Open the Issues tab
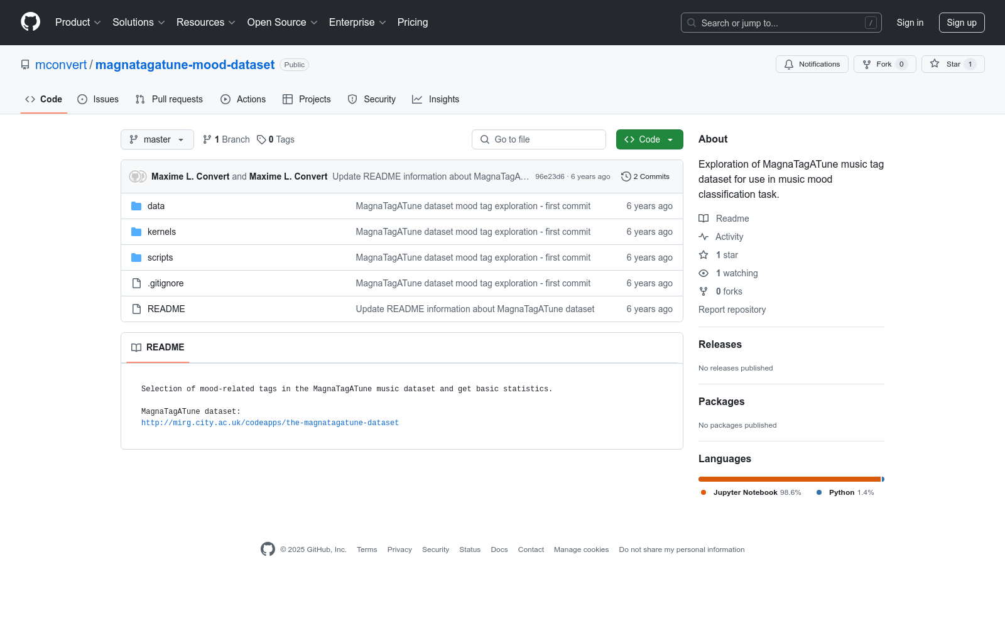1005x628 pixels. [98, 99]
